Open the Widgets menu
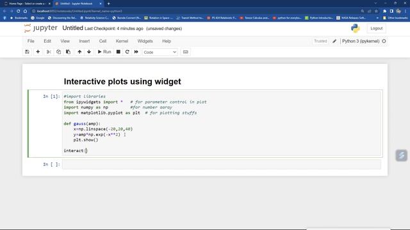The height and width of the screenshot is (230, 410). (x=145, y=41)
